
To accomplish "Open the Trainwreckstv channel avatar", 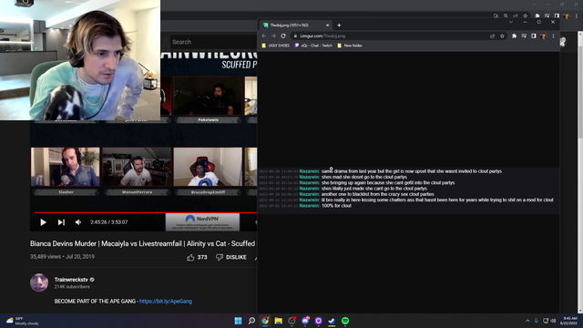I will [x=39, y=282].
